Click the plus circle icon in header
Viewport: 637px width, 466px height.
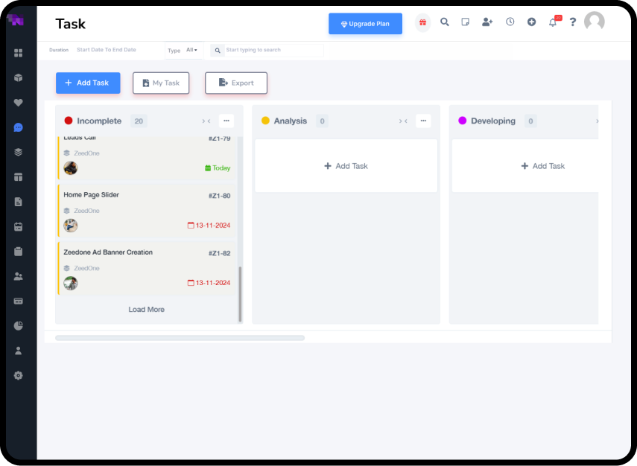[x=531, y=22]
